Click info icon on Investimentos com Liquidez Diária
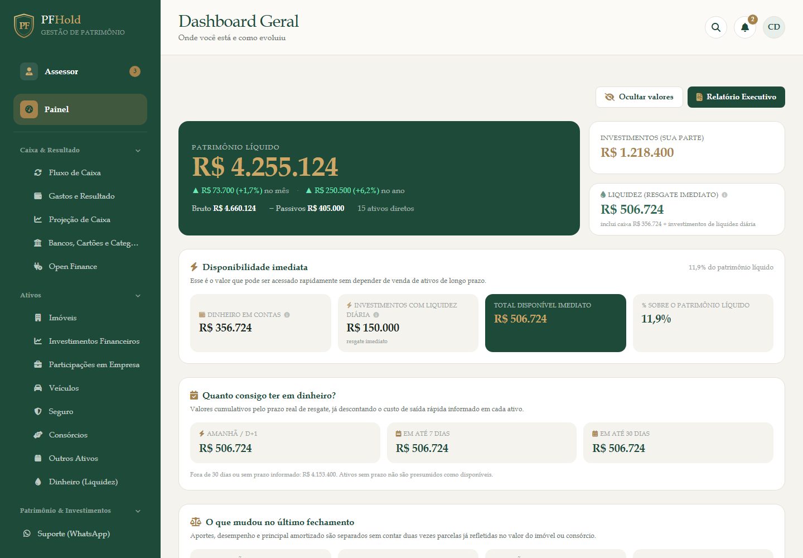The image size is (803, 558). pos(376,315)
